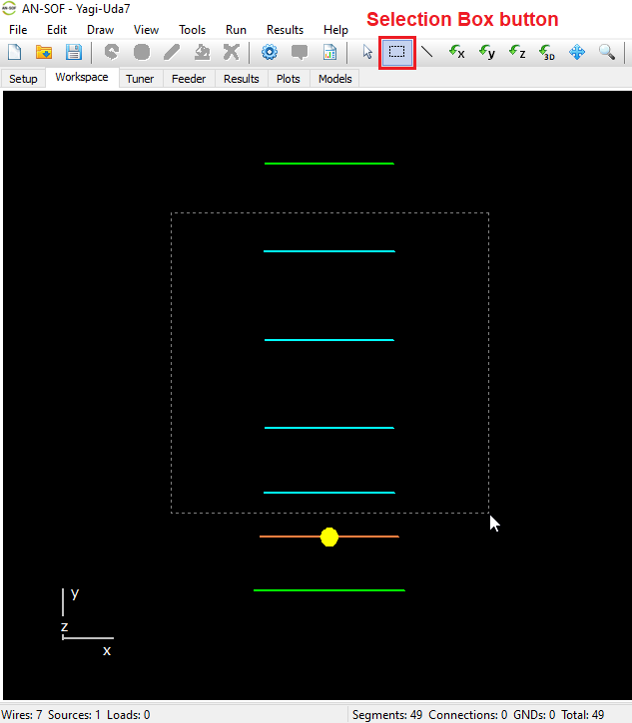Select the bottom green reflector wire
The width and height of the screenshot is (632, 723).
pos(329,590)
